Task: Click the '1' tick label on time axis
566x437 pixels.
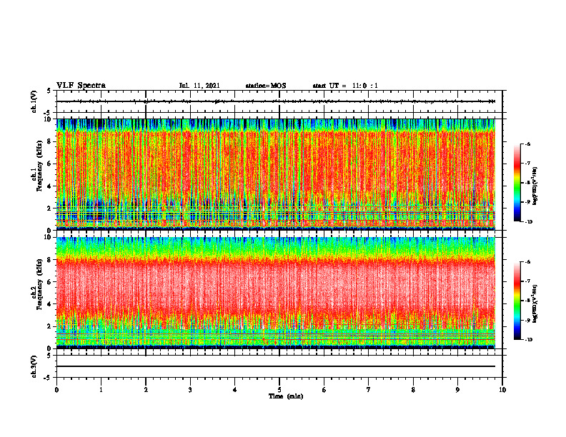Action: 101,390
